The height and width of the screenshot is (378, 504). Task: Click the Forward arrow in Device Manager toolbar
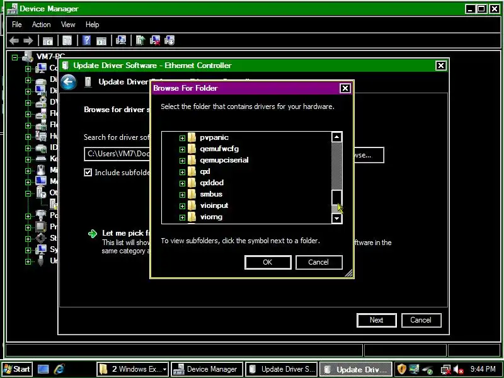[28, 40]
